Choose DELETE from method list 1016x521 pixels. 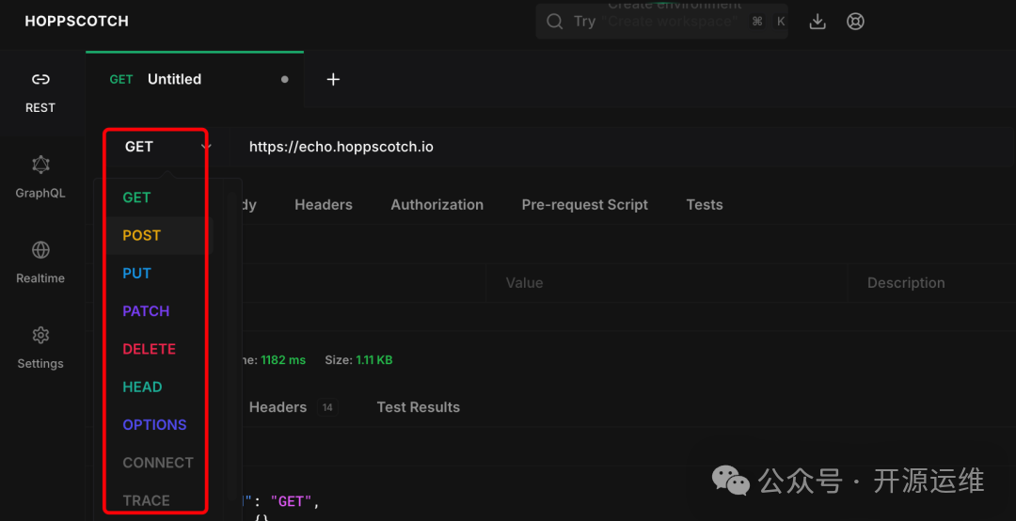(x=149, y=349)
